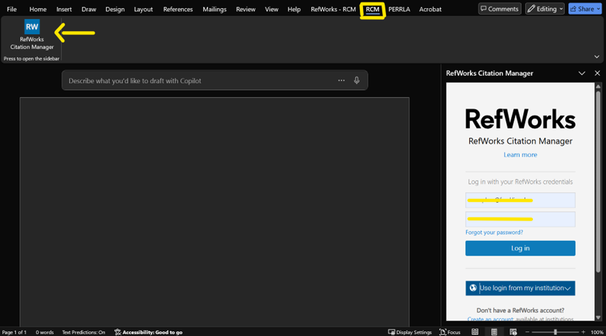
Task: Click the zoom in plus button
Action: coord(583,332)
